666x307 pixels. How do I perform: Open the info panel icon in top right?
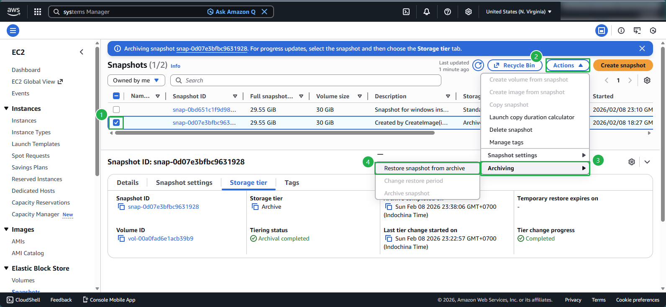pyautogui.click(x=621, y=31)
